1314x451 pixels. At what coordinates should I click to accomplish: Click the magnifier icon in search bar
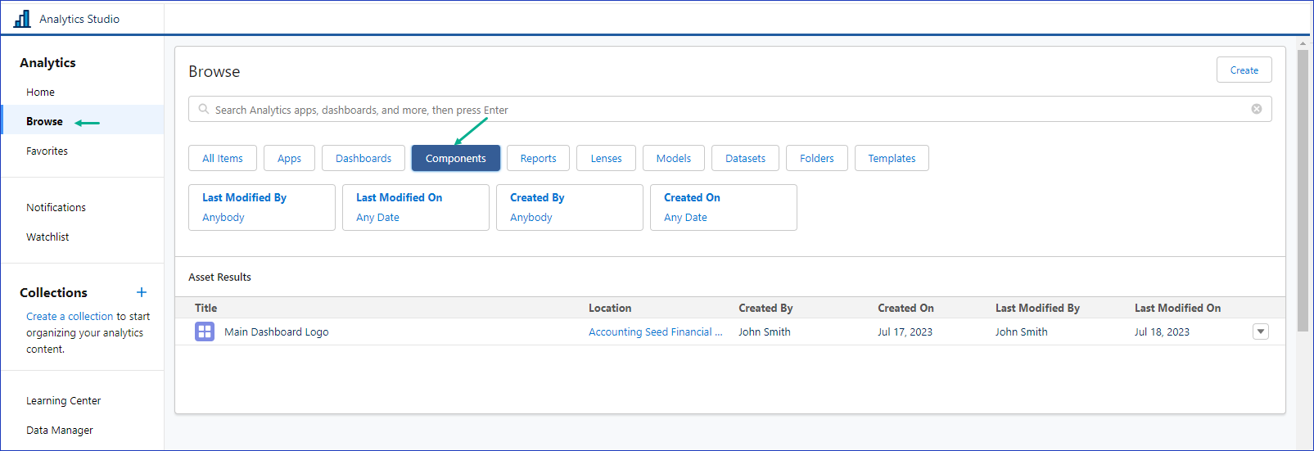coord(204,109)
